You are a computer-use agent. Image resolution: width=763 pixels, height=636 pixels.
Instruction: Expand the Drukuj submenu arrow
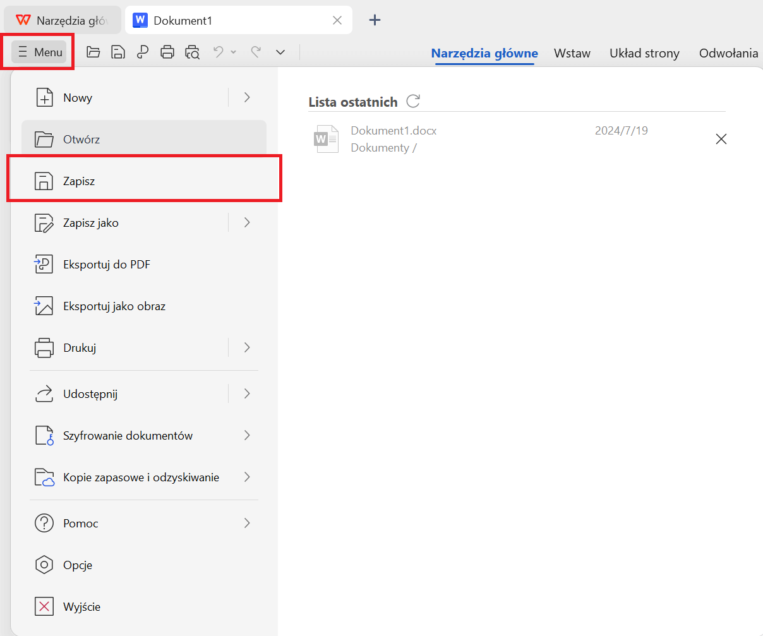click(x=246, y=347)
